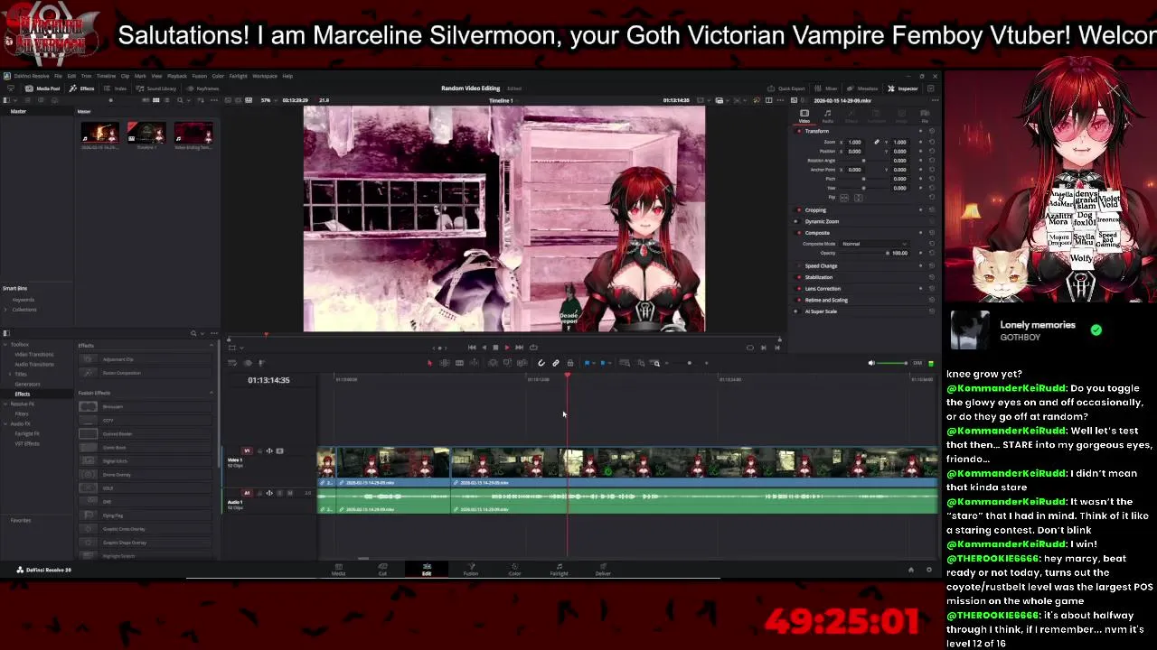Toggle the Retime and Scaling switch
The image size is (1157, 650).
tap(799, 300)
